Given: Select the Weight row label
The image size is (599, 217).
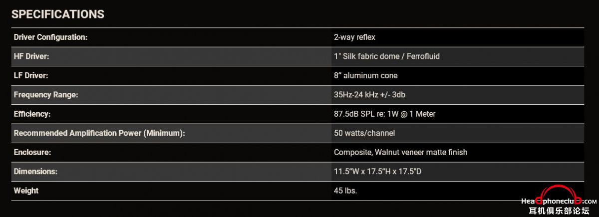Looking at the screenshot, I should click(x=26, y=191).
